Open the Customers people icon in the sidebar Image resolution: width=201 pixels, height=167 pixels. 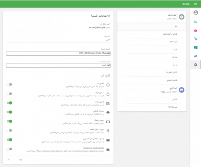tap(196, 56)
